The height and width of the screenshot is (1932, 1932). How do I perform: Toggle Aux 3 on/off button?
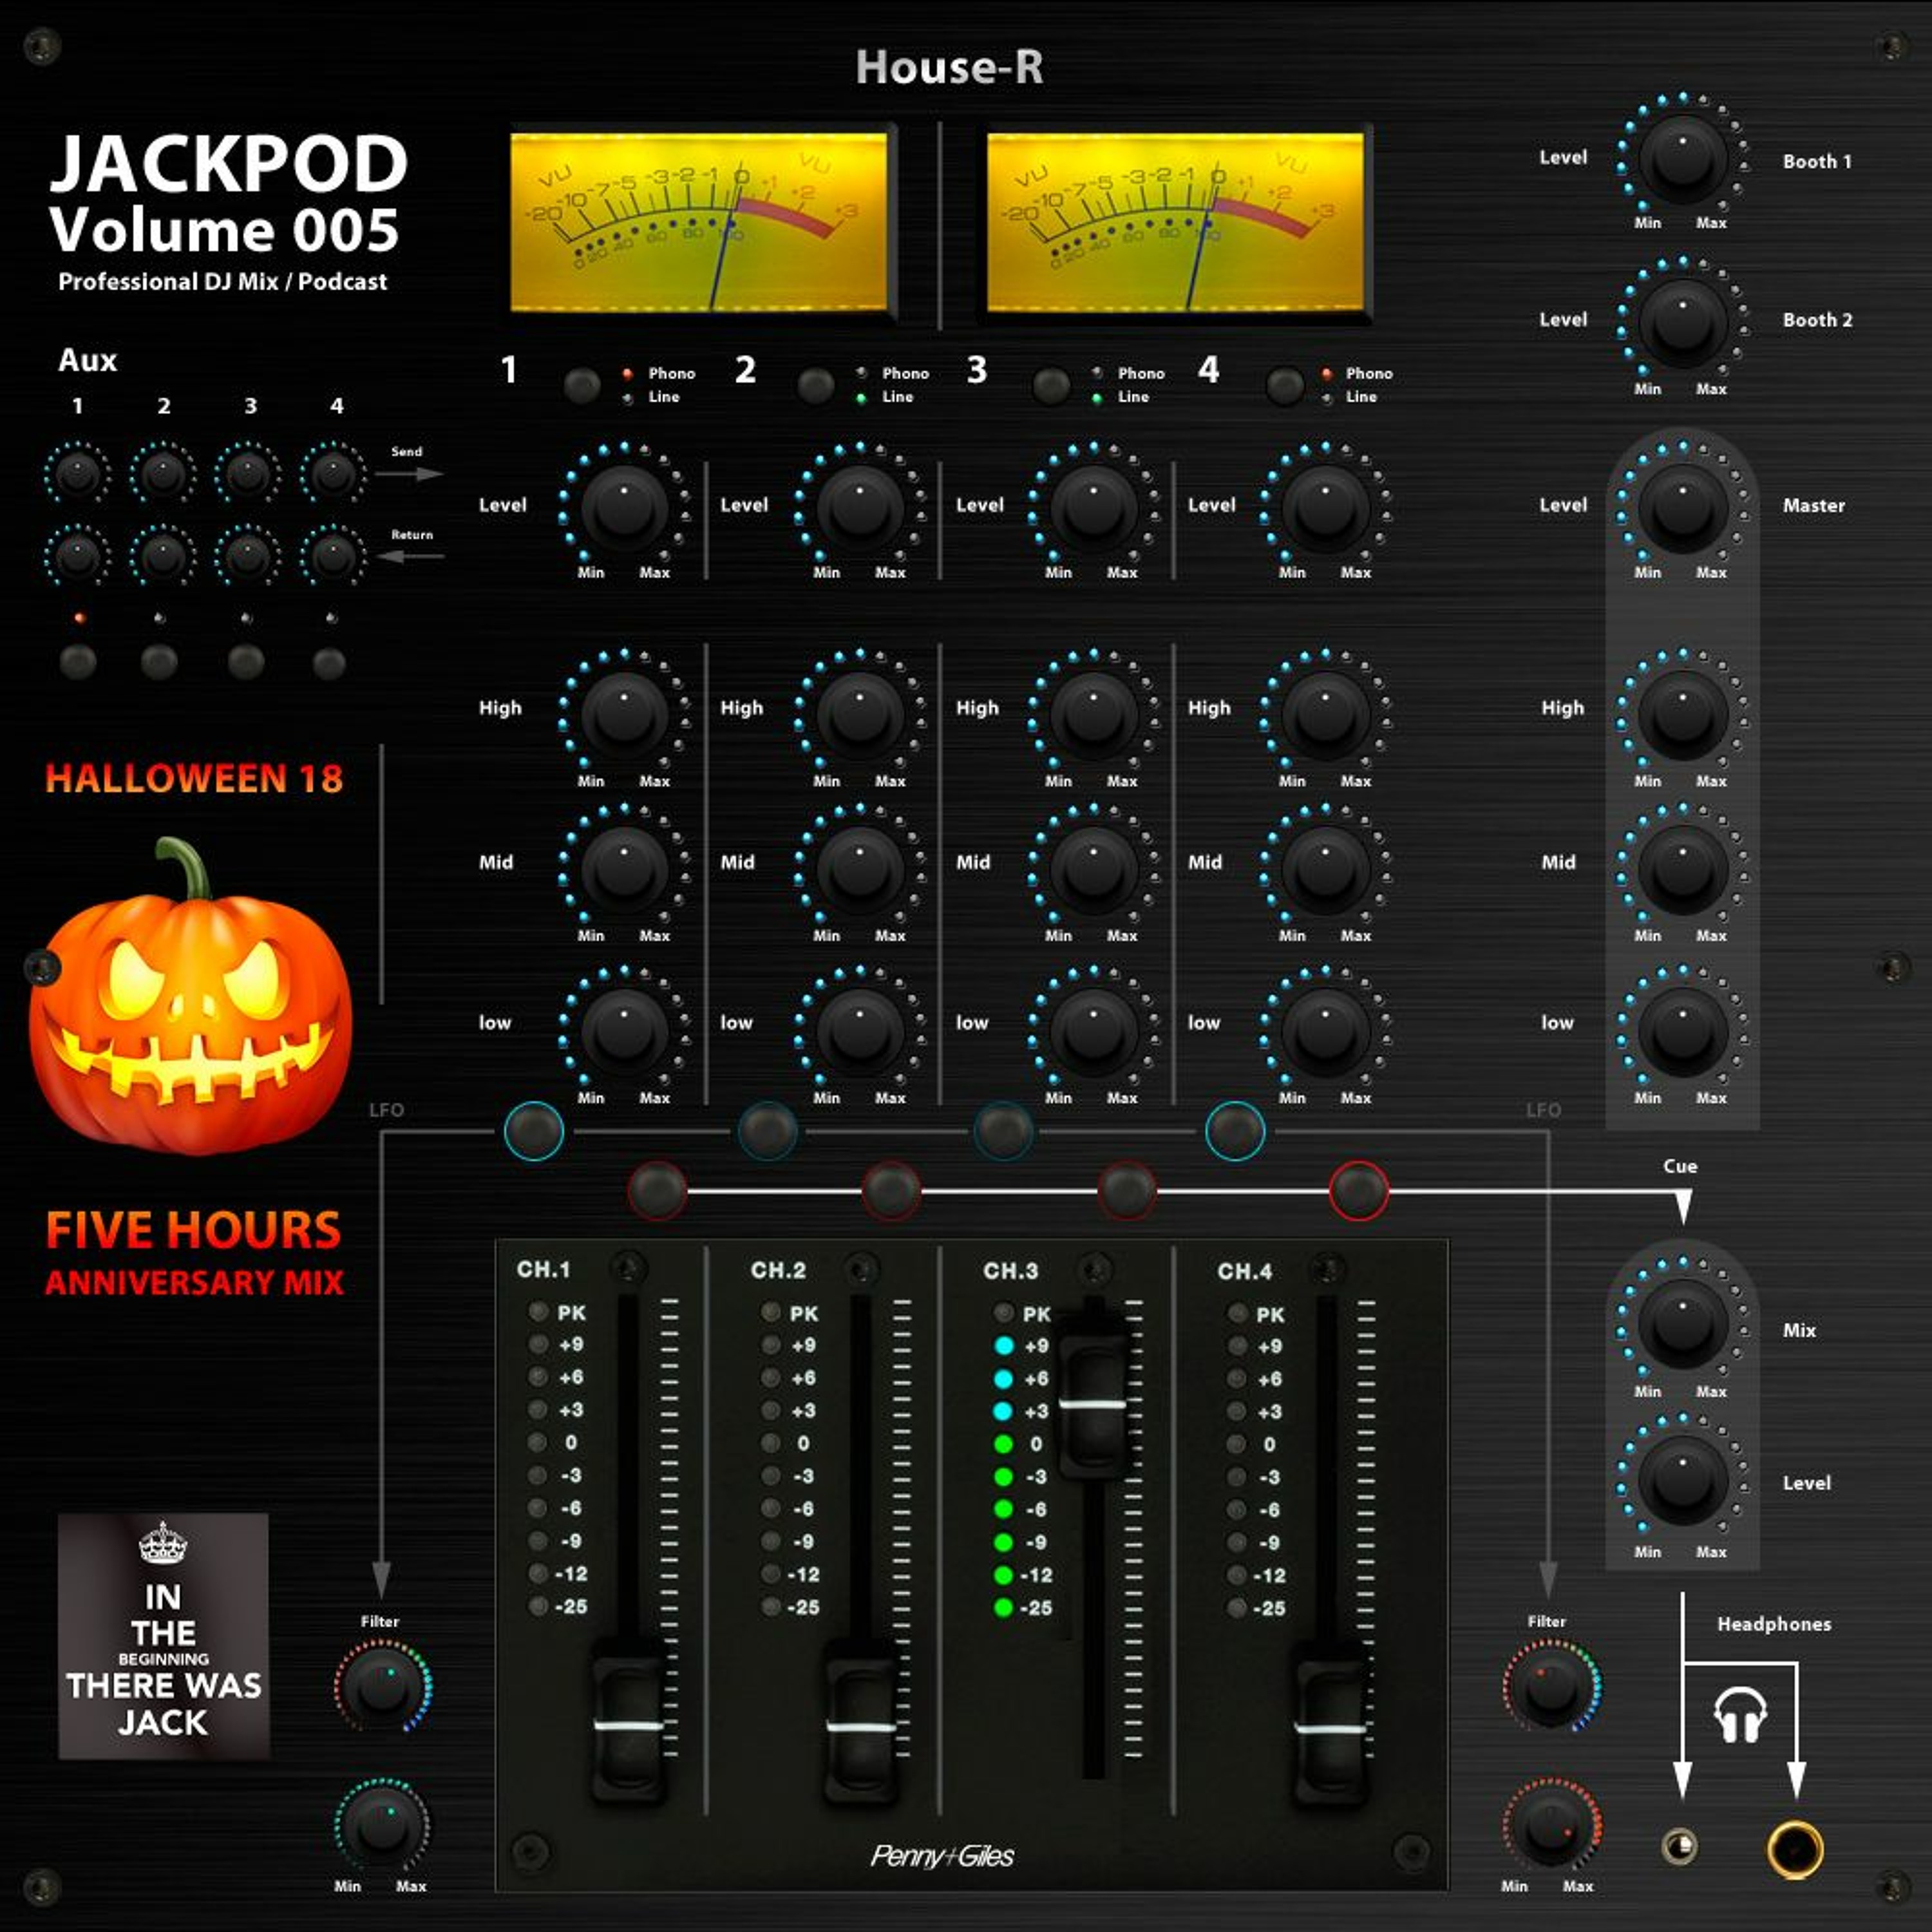[246, 662]
